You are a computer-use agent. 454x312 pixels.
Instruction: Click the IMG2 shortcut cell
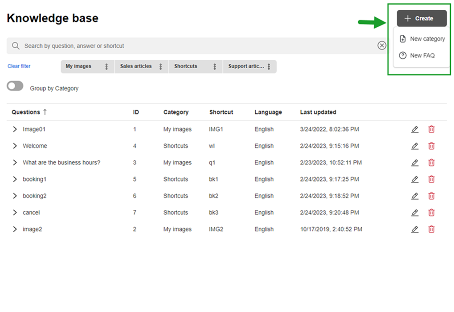pyautogui.click(x=216, y=229)
